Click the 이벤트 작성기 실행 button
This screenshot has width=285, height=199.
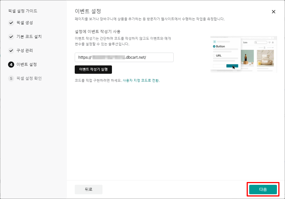point(93,70)
